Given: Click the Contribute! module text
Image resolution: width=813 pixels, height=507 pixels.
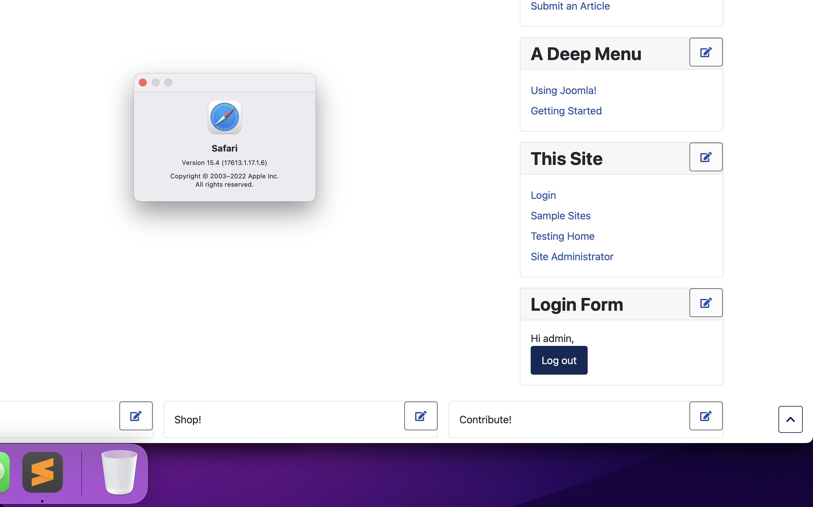Looking at the screenshot, I should [485, 419].
